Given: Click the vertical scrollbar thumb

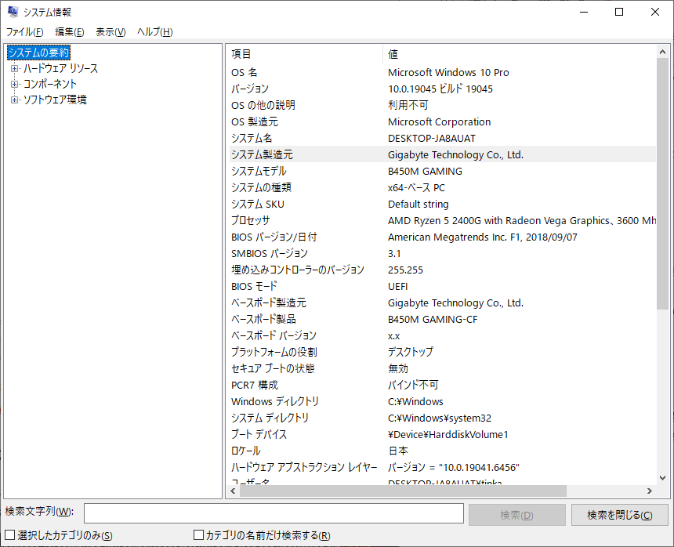Looking at the screenshot, I should point(662,183).
